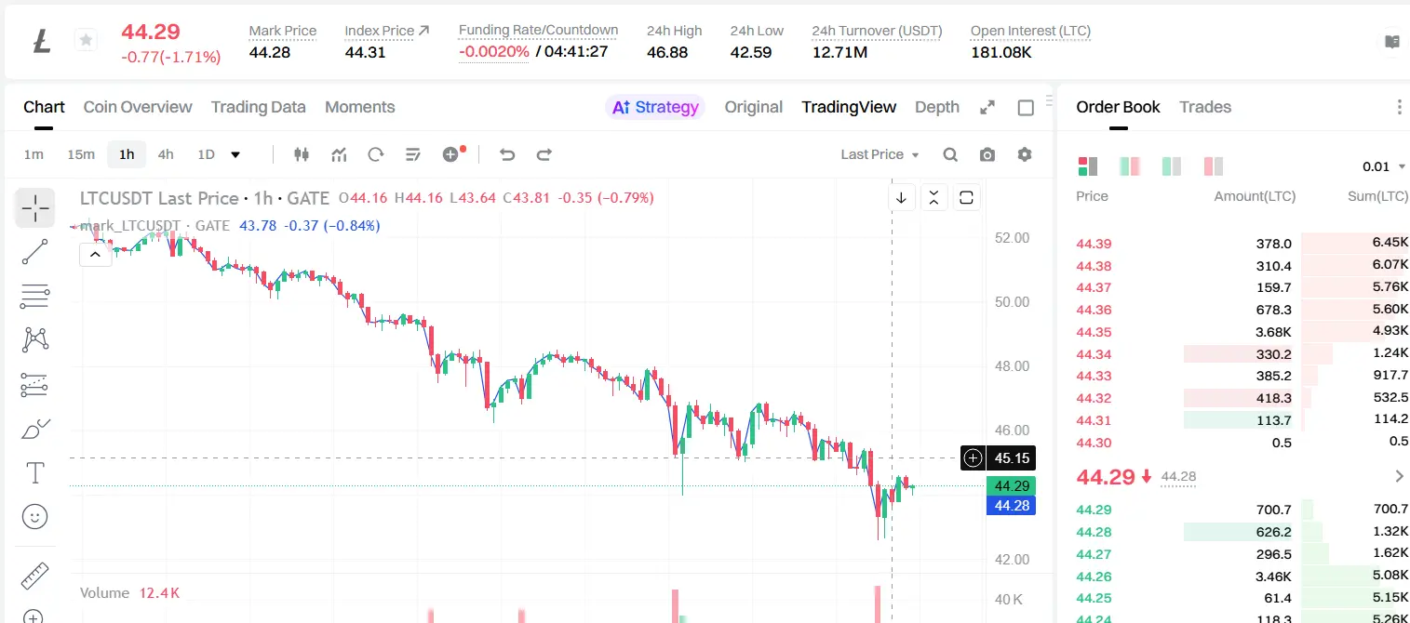
Task: Toggle LTC favorite star
Action: coord(86,40)
